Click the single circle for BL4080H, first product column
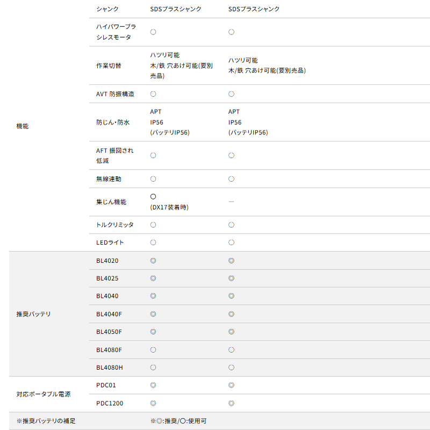Viewport: 430px width, 430px height. [x=153, y=368]
